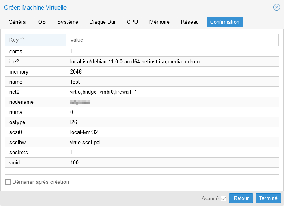284x206 pixels.
Task: Switch to the Mémoire tab
Action: click(x=159, y=22)
